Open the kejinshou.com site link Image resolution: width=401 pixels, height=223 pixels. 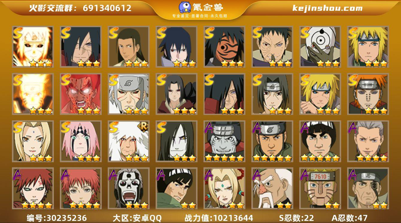click(327, 8)
